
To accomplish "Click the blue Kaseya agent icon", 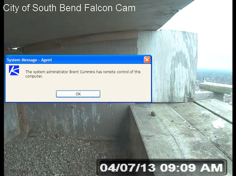I will click(14, 70).
